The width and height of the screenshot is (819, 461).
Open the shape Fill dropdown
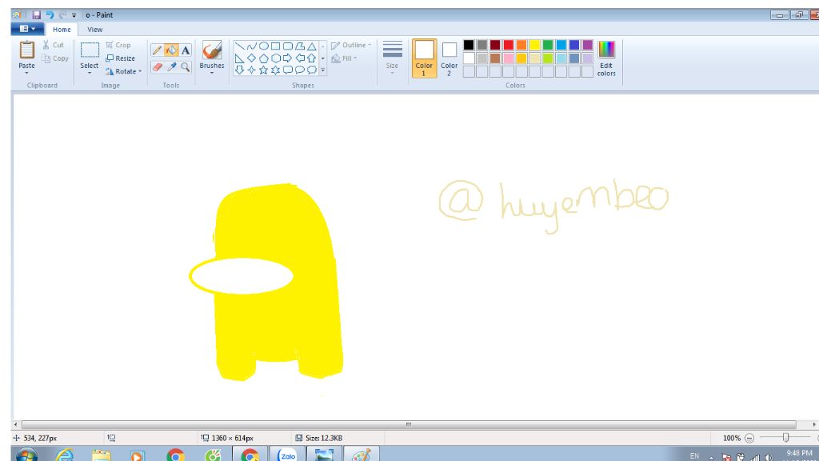344,58
